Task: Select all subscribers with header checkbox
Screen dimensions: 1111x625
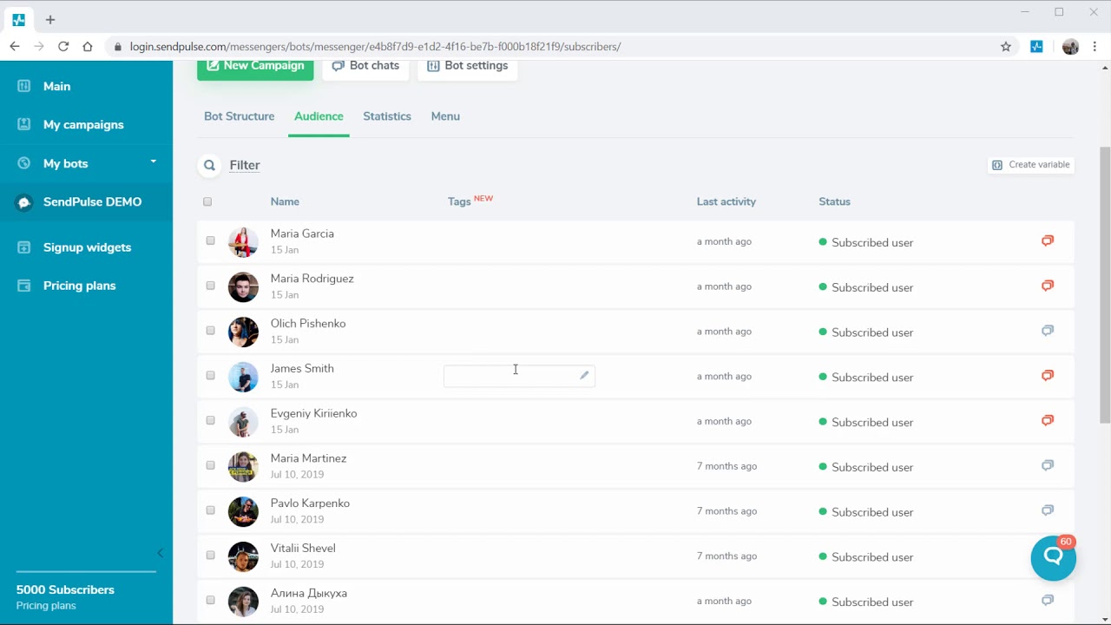Action: pyautogui.click(x=207, y=201)
